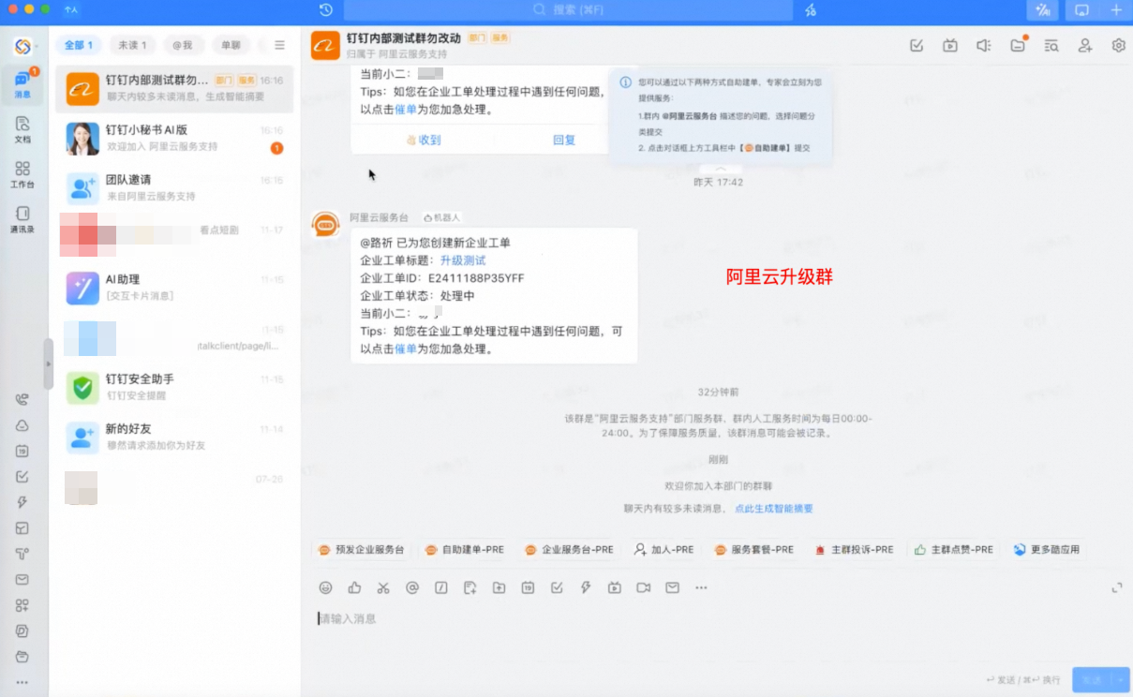Collapse the tips card via chevron
The height and width of the screenshot is (697, 1133).
(720, 169)
